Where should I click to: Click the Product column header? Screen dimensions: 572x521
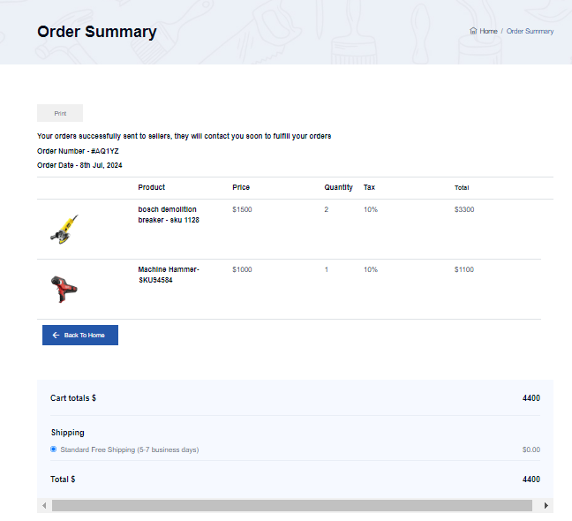pos(152,187)
